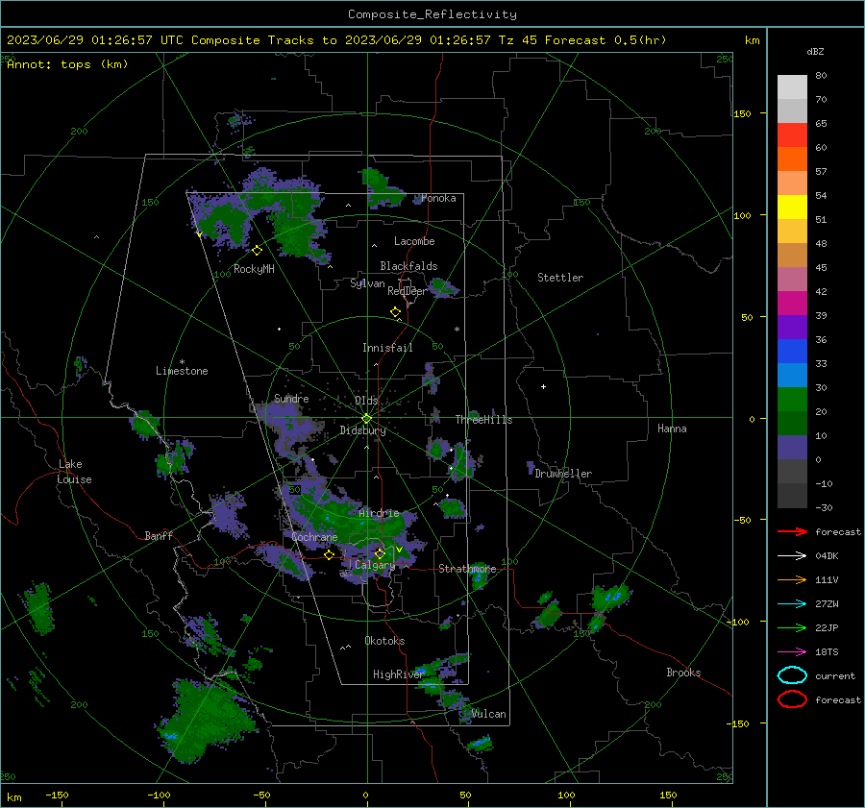This screenshot has width=865, height=808.
Task: Click the yellow diamond marker below Cochrane
Action: coord(330,554)
